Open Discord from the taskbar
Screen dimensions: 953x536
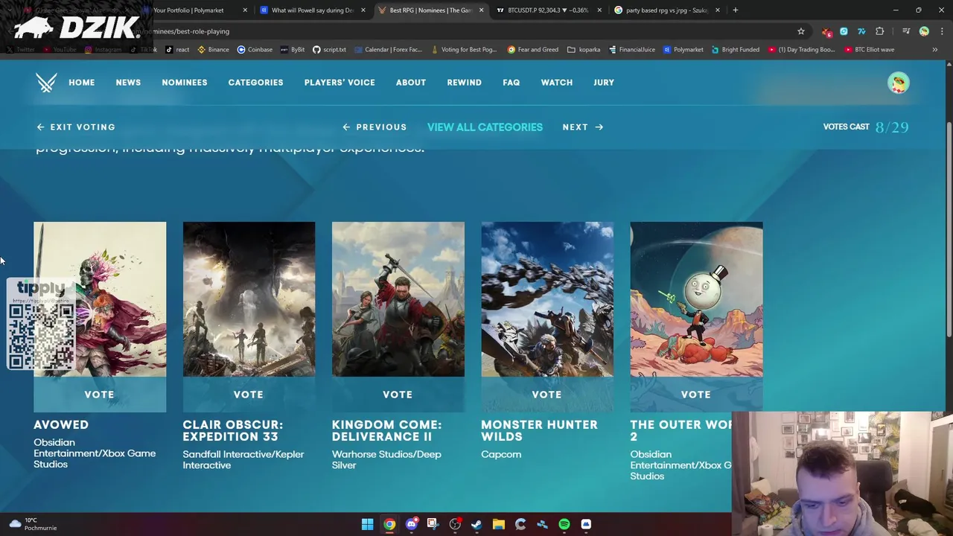[411, 524]
